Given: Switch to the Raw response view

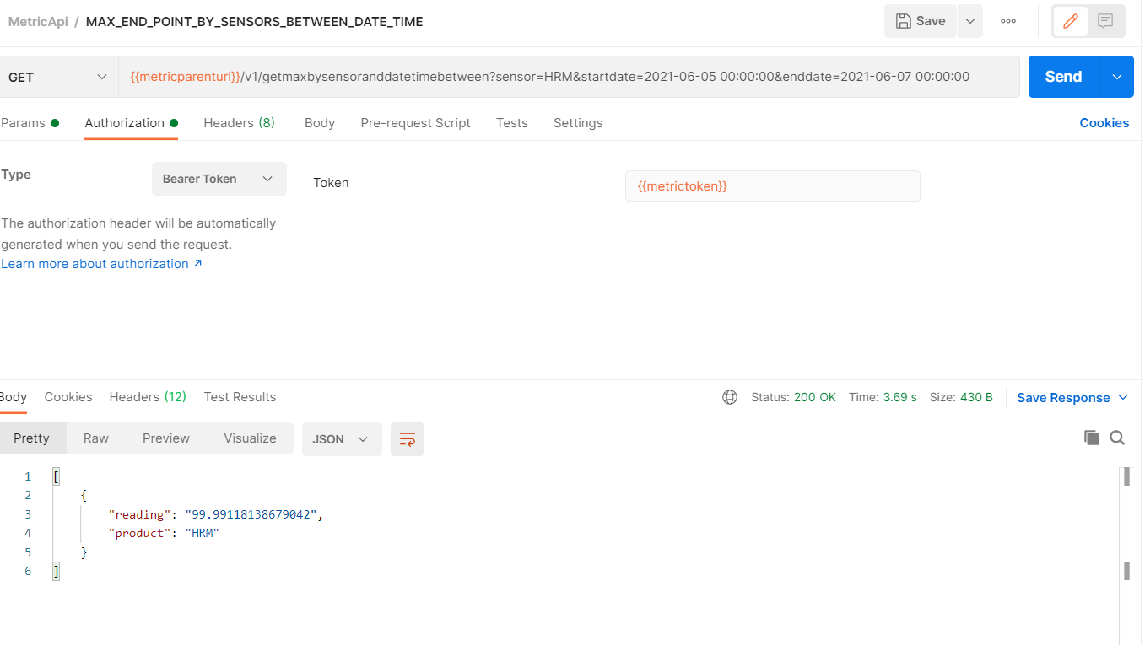Looking at the screenshot, I should pyautogui.click(x=95, y=438).
